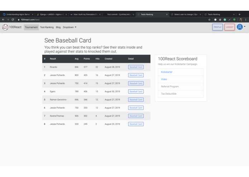249x177 pixels.
Task: Switch to the last Tests-Ranking tab
Action: [219, 14]
